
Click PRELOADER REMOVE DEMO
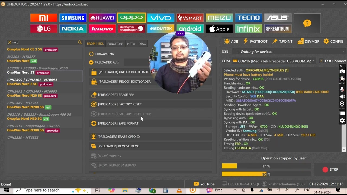point(150,146)
